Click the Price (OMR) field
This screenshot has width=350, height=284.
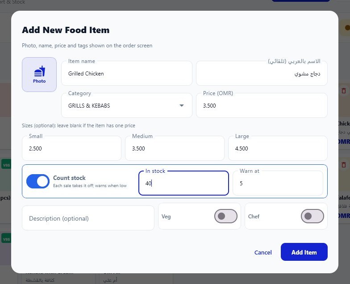coord(262,105)
